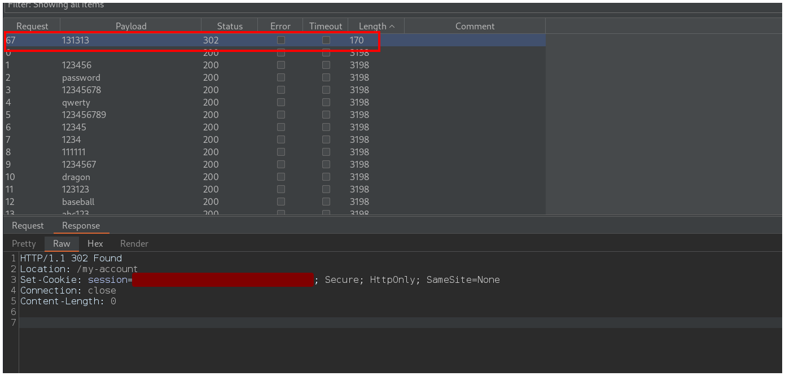Viewport: 785px width, 376px height.
Task: Select the Response tab
Action: coord(81,226)
